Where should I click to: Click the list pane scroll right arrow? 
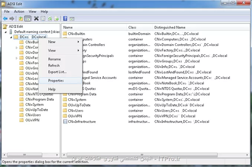(x=247, y=155)
